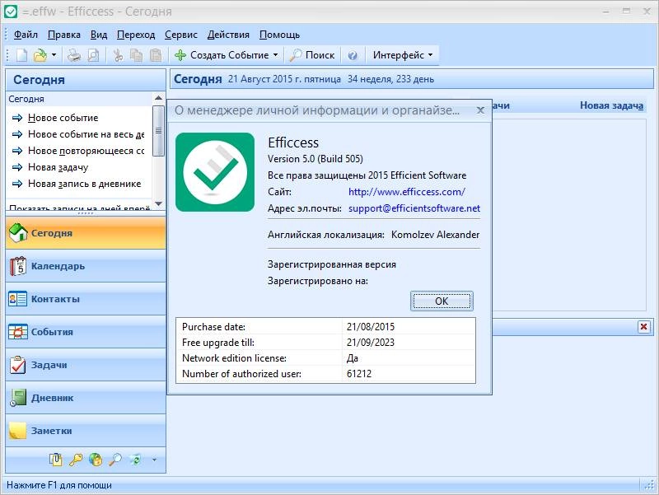
Task: Click the Print toolbar icon
Action: 74,55
